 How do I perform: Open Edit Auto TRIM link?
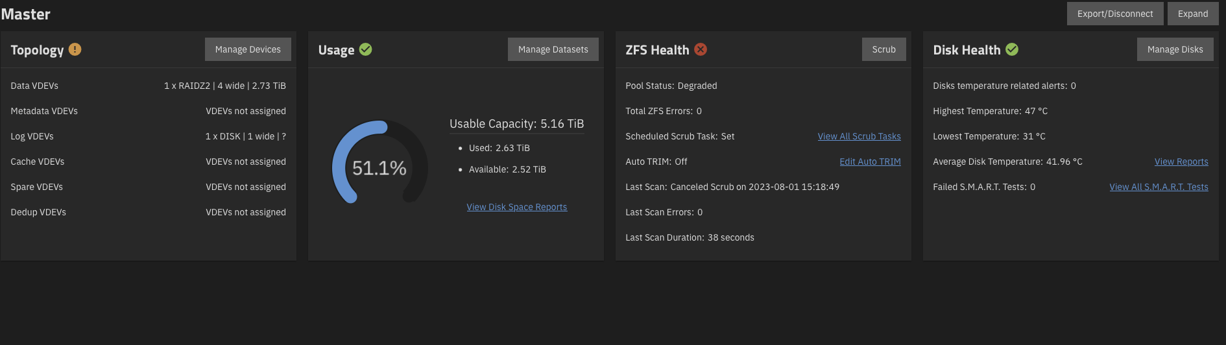[x=870, y=161]
